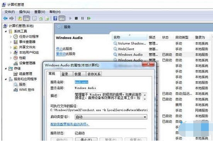Switch to the 登录 tab

coord(66,74)
